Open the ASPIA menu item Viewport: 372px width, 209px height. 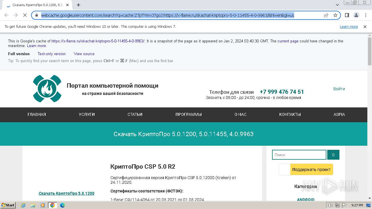[339, 114]
